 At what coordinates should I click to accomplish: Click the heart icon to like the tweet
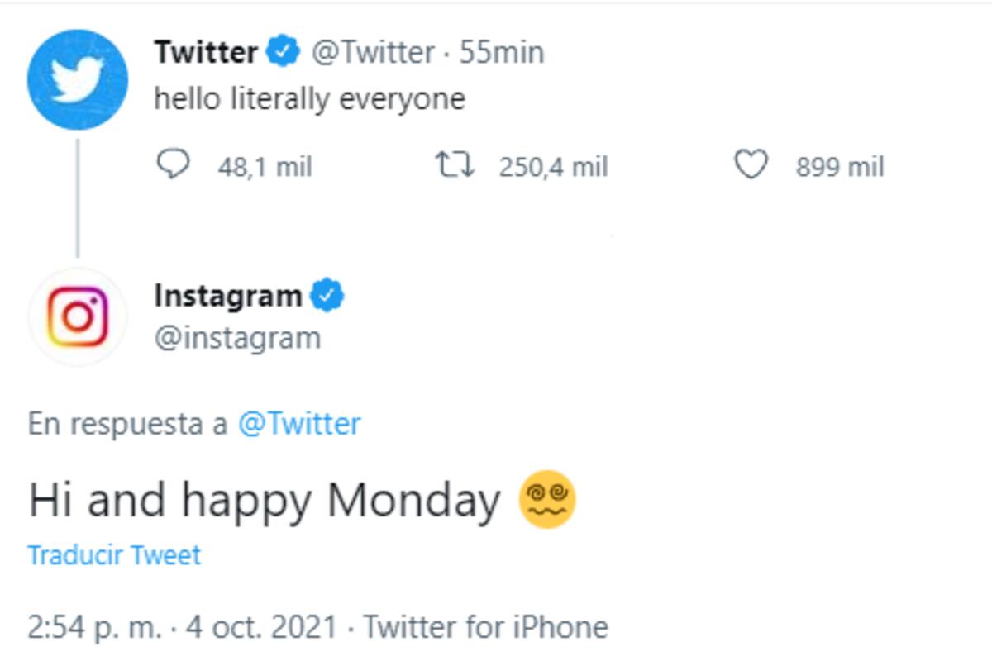751,165
